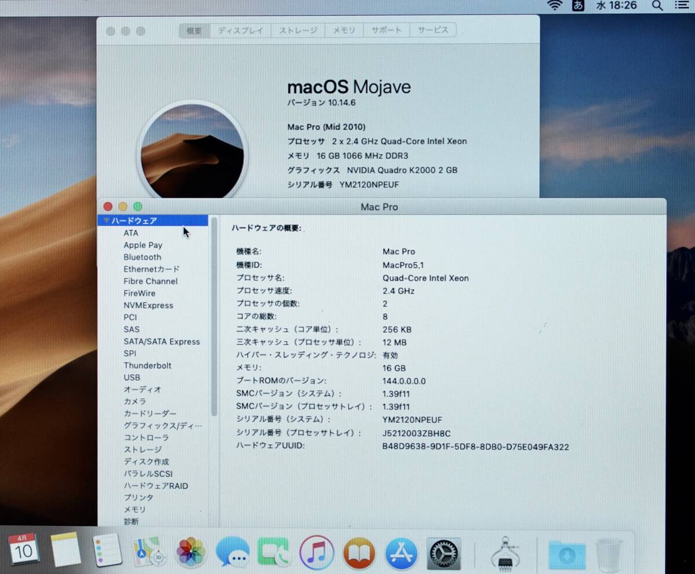The height and width of the screenshot is (574, 695).
Task: Select SAS in the sidebar
Action: [x=131, y=329]
